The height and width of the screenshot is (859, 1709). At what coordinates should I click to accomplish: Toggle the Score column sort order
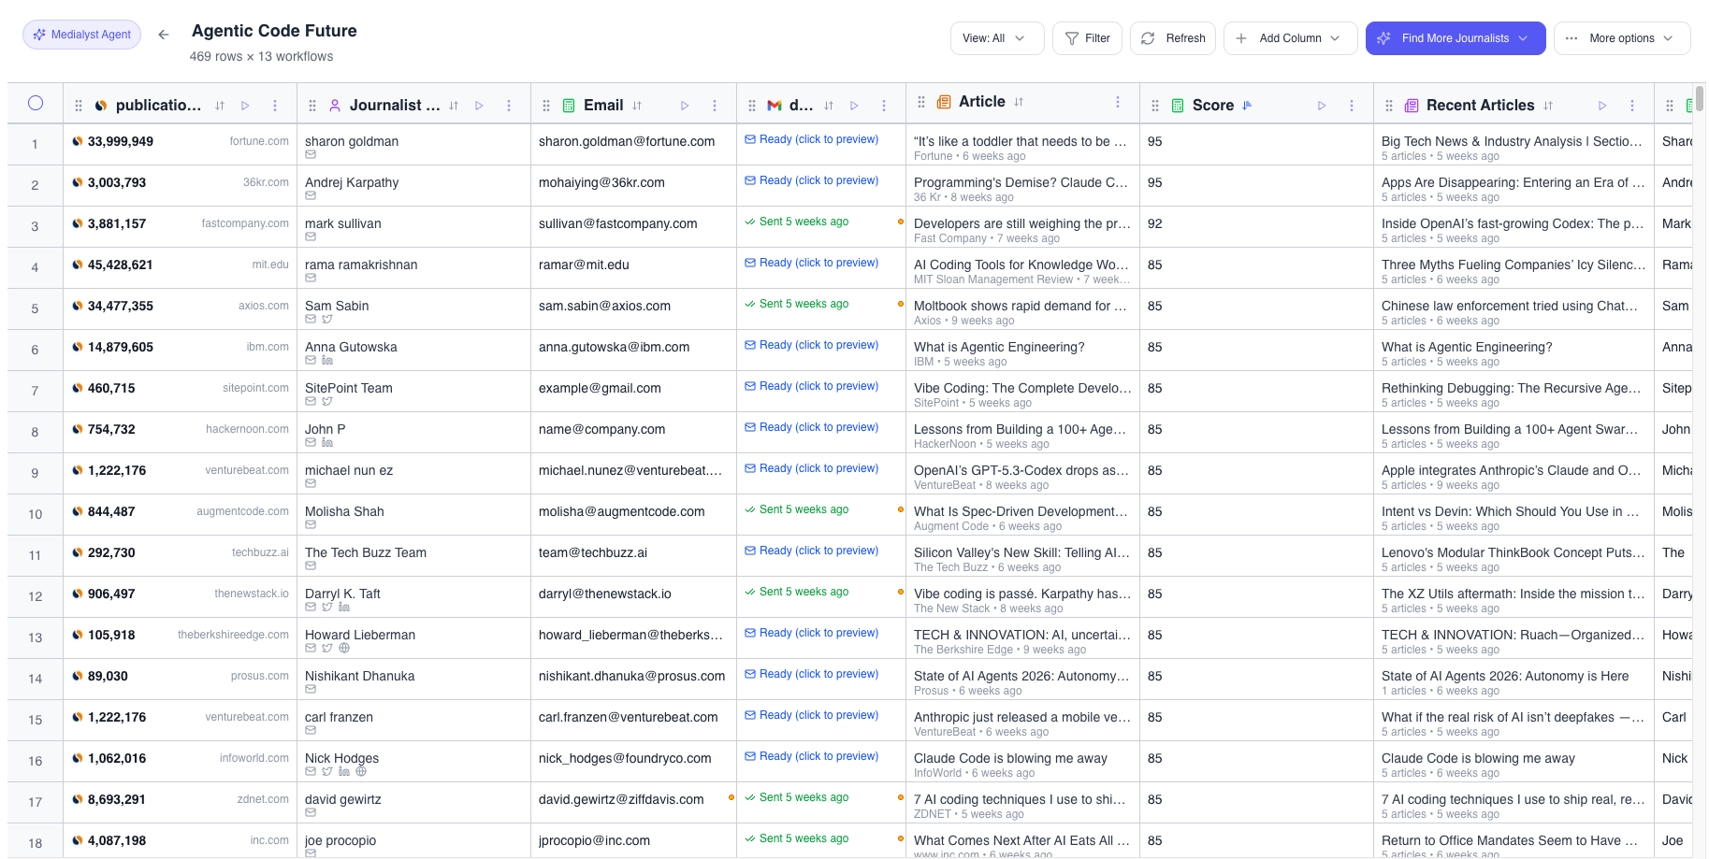pos(1247,106)
